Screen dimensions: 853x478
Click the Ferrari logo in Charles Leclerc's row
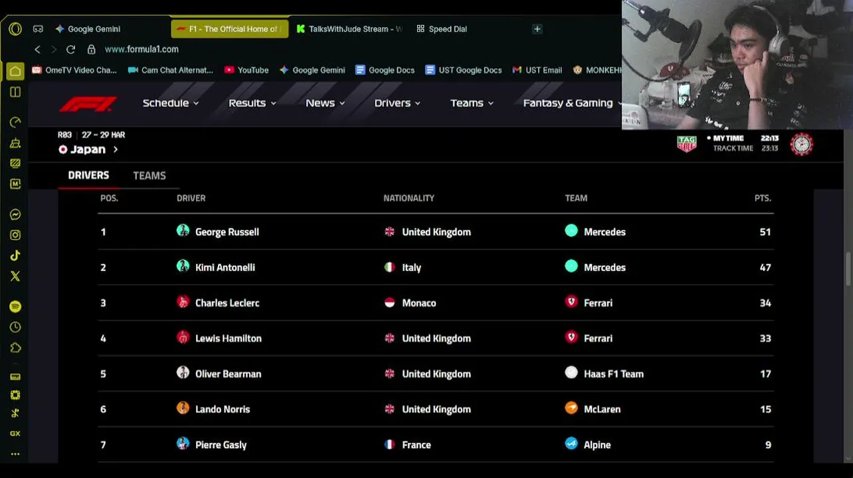pyautogui.click(x=571, y=301)
